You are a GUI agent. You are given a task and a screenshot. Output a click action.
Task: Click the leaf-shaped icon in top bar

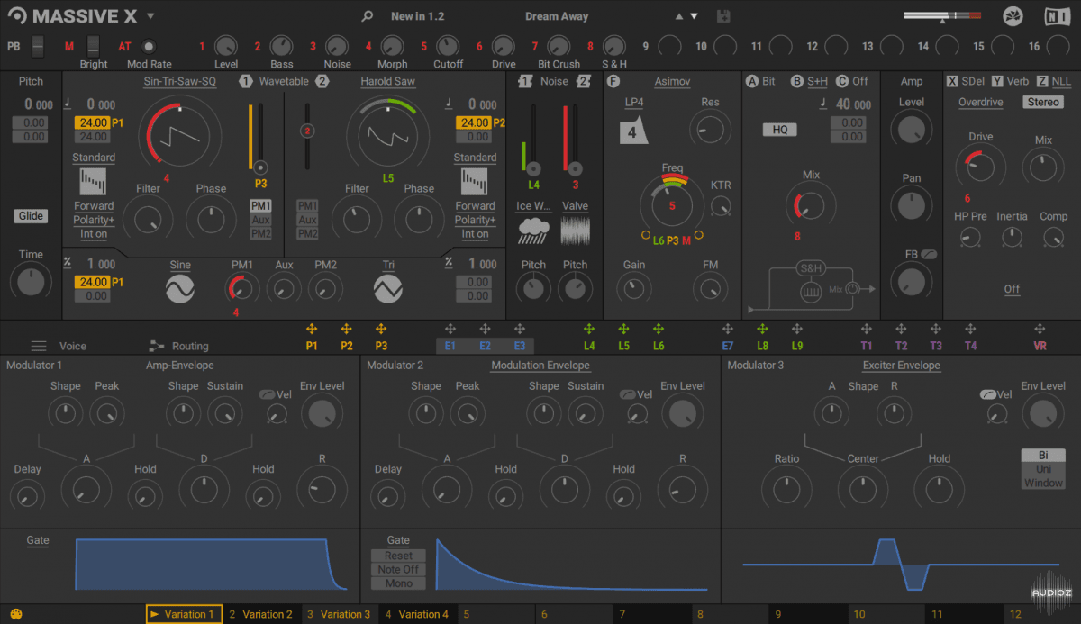click(1013, 16)
